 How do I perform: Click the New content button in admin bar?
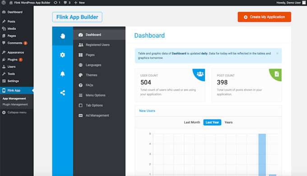pos(79,3)
